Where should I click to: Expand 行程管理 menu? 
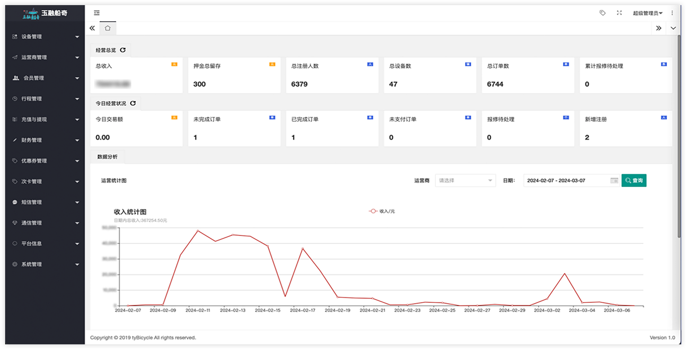click(45, 99)
